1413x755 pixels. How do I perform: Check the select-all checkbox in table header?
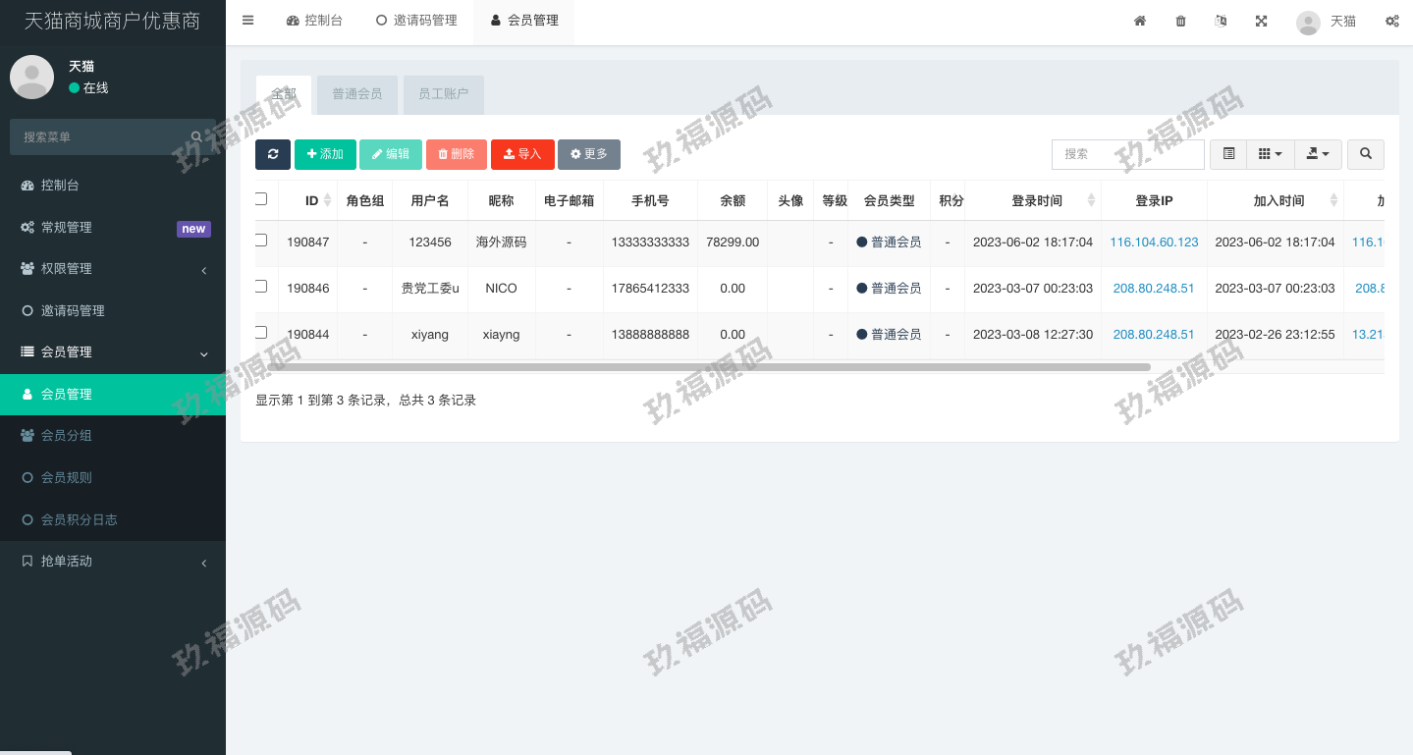click(261, 199)
